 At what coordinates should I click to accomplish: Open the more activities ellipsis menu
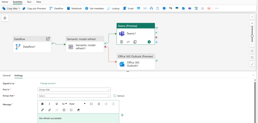(216, 8)
